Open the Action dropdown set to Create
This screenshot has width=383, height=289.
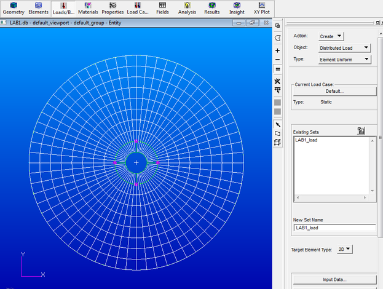(331, 36)
